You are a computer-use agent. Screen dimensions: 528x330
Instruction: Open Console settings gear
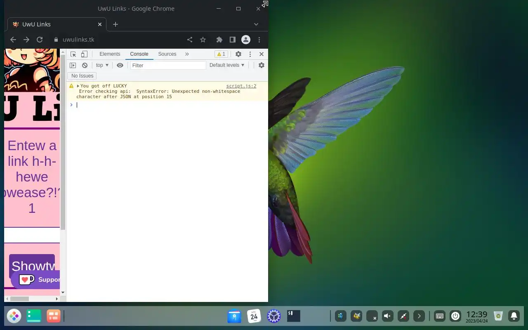[262, 65]
